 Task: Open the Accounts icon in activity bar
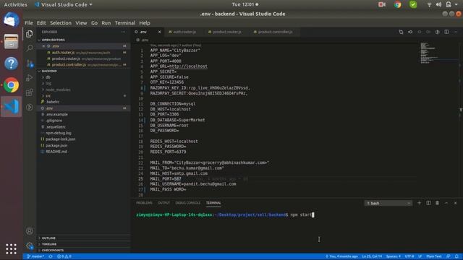tap(29, 231)
